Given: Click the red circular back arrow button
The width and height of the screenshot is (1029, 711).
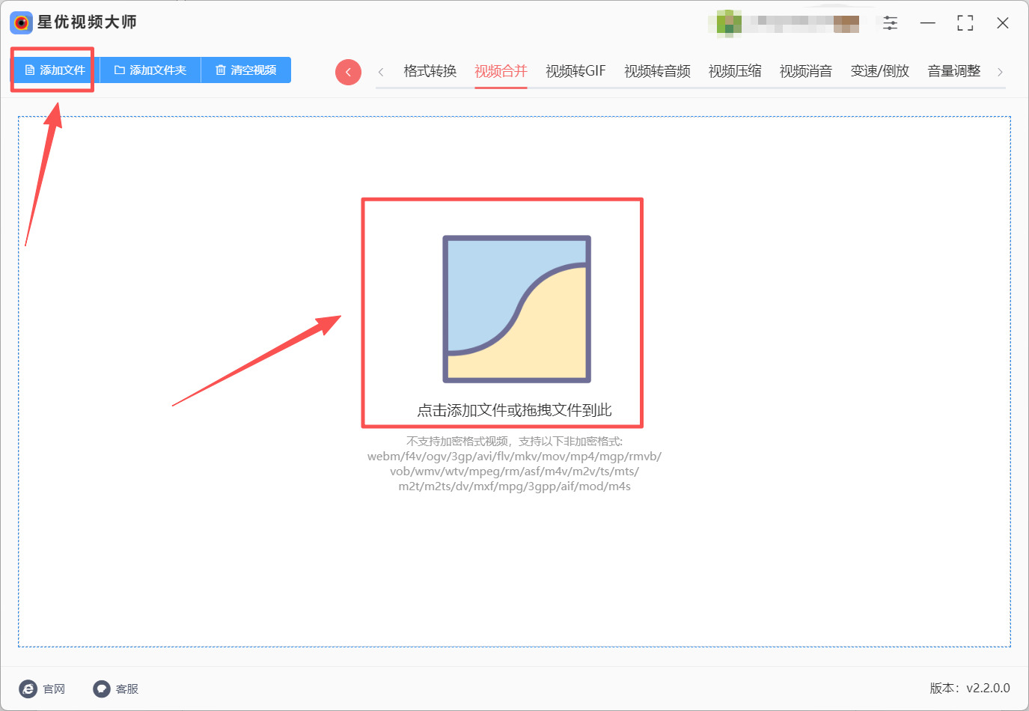Looking at the screenshot, I should coord(348,72).
